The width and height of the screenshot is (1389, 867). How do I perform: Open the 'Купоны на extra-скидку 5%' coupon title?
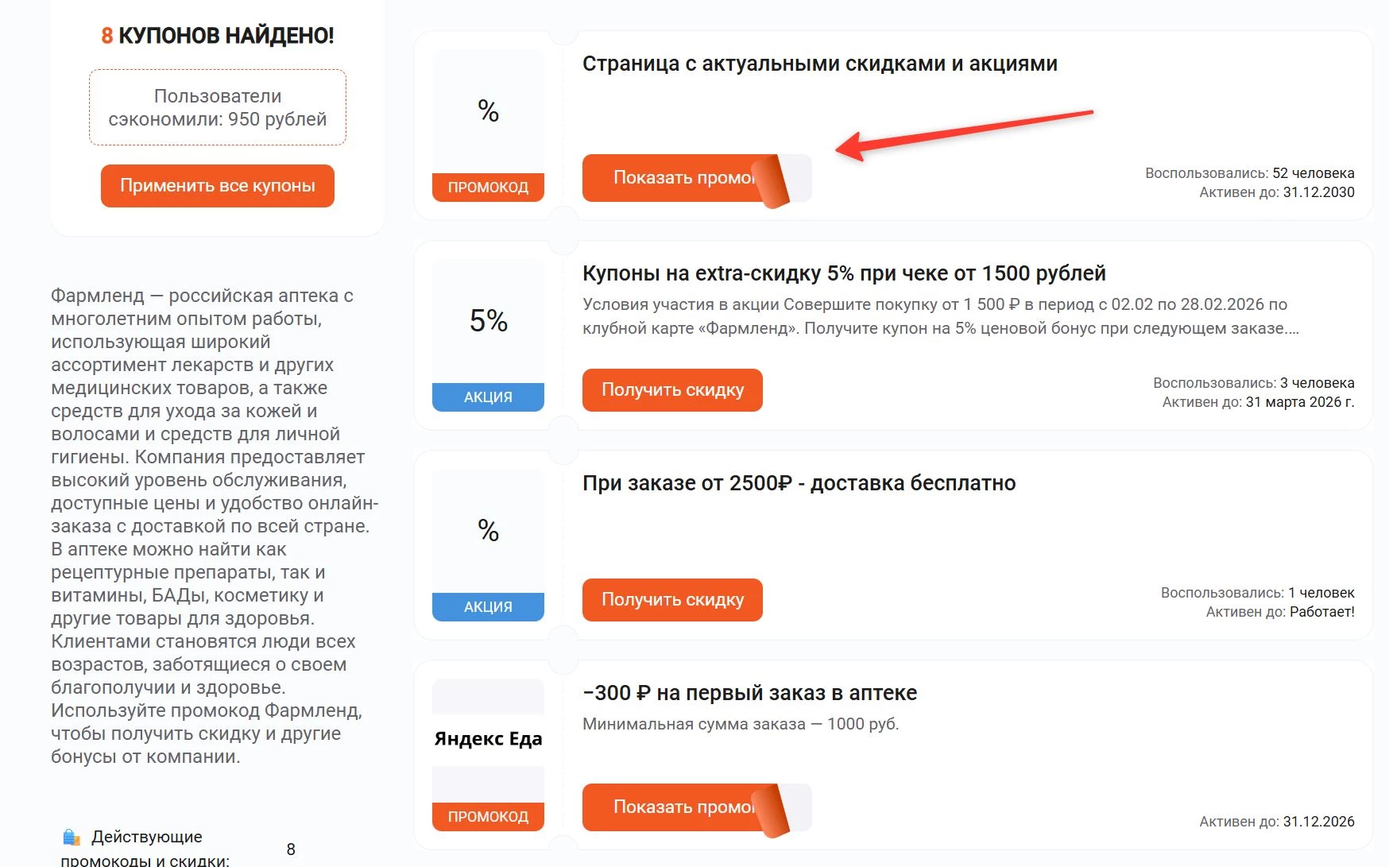[x=844, y=272]
